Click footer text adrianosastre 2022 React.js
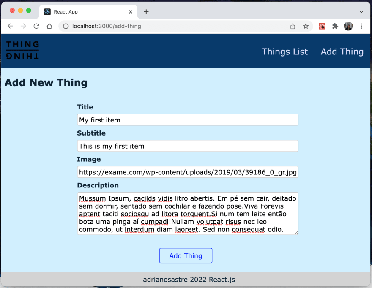The height and width of the screenshot is (288, 372). click(189, 280)
